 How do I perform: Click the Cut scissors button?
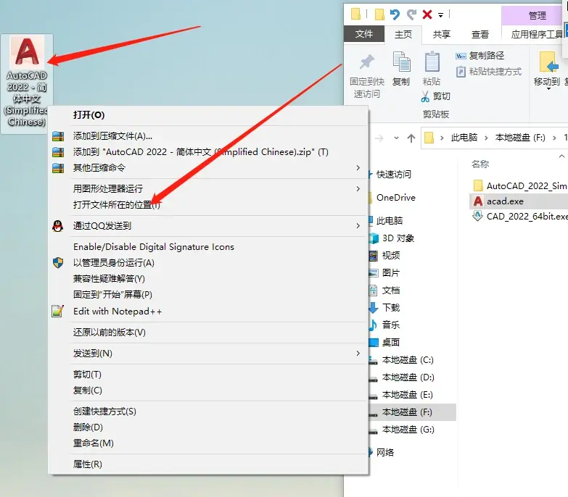tap(436, 96)
